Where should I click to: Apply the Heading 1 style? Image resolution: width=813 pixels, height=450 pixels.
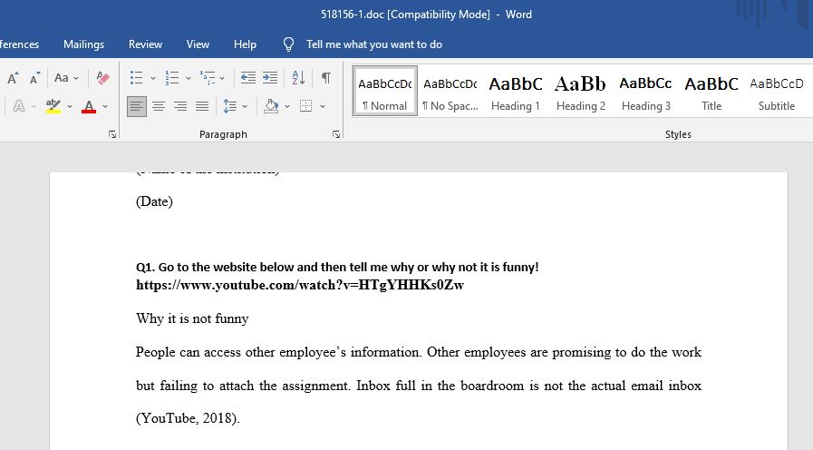point(516,91)
